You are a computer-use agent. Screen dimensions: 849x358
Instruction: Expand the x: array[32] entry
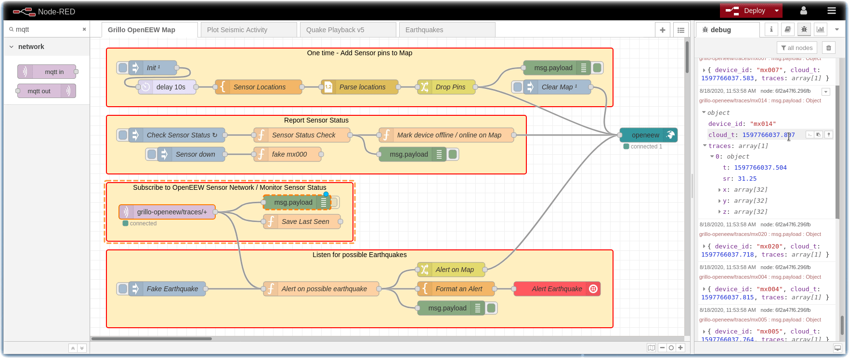pos(719,190)
